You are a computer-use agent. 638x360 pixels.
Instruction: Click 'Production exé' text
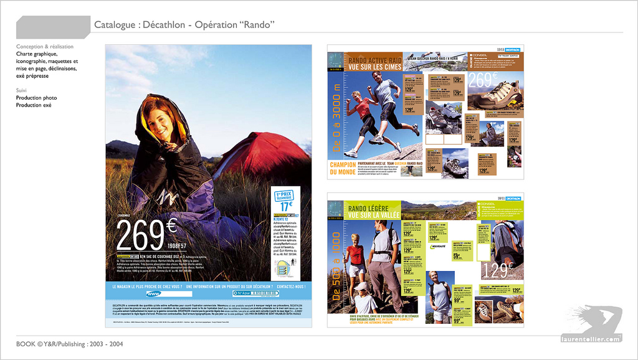coord(34,105)
